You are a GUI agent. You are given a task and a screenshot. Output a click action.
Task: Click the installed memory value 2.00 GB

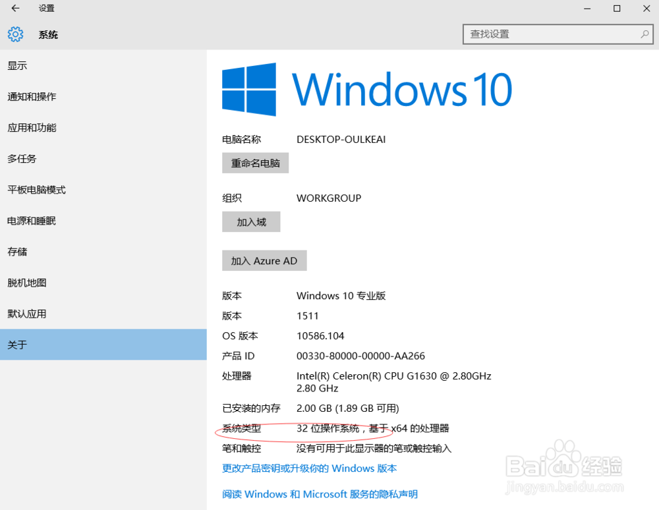tap(347, 409)
